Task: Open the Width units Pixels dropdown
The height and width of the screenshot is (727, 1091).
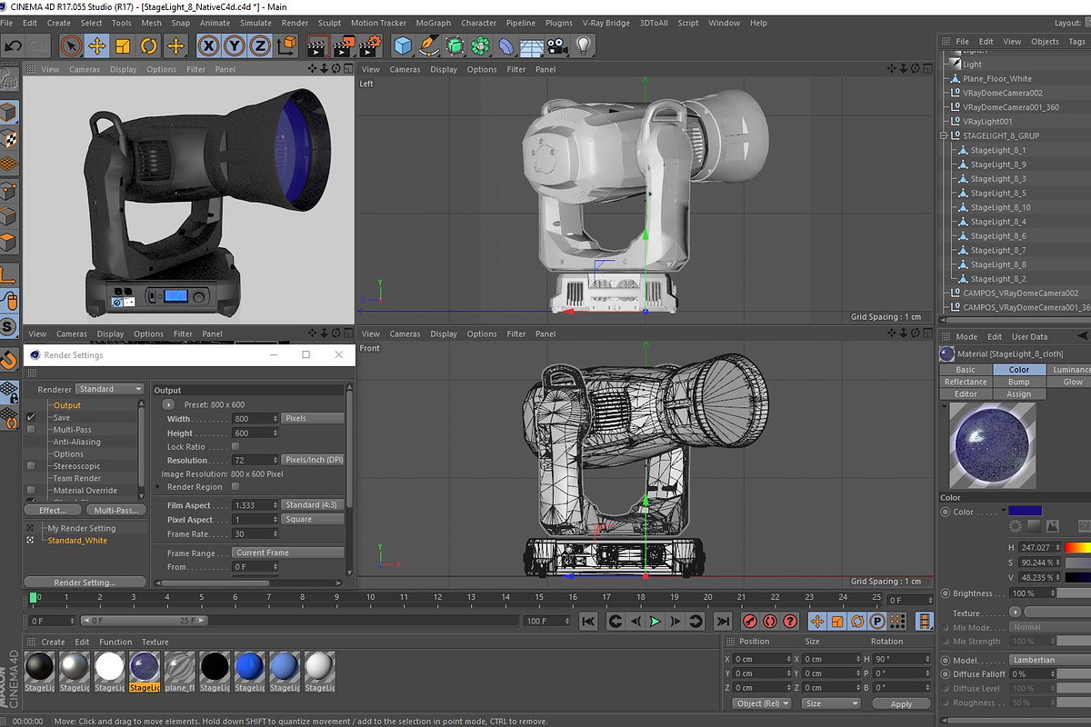Action: (x=312, y=418)
